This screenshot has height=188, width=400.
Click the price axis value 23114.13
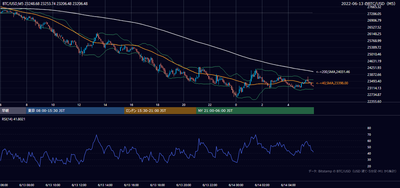[374, 88]
